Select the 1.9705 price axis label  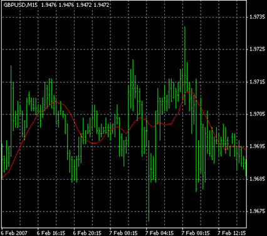coord(258,114)
